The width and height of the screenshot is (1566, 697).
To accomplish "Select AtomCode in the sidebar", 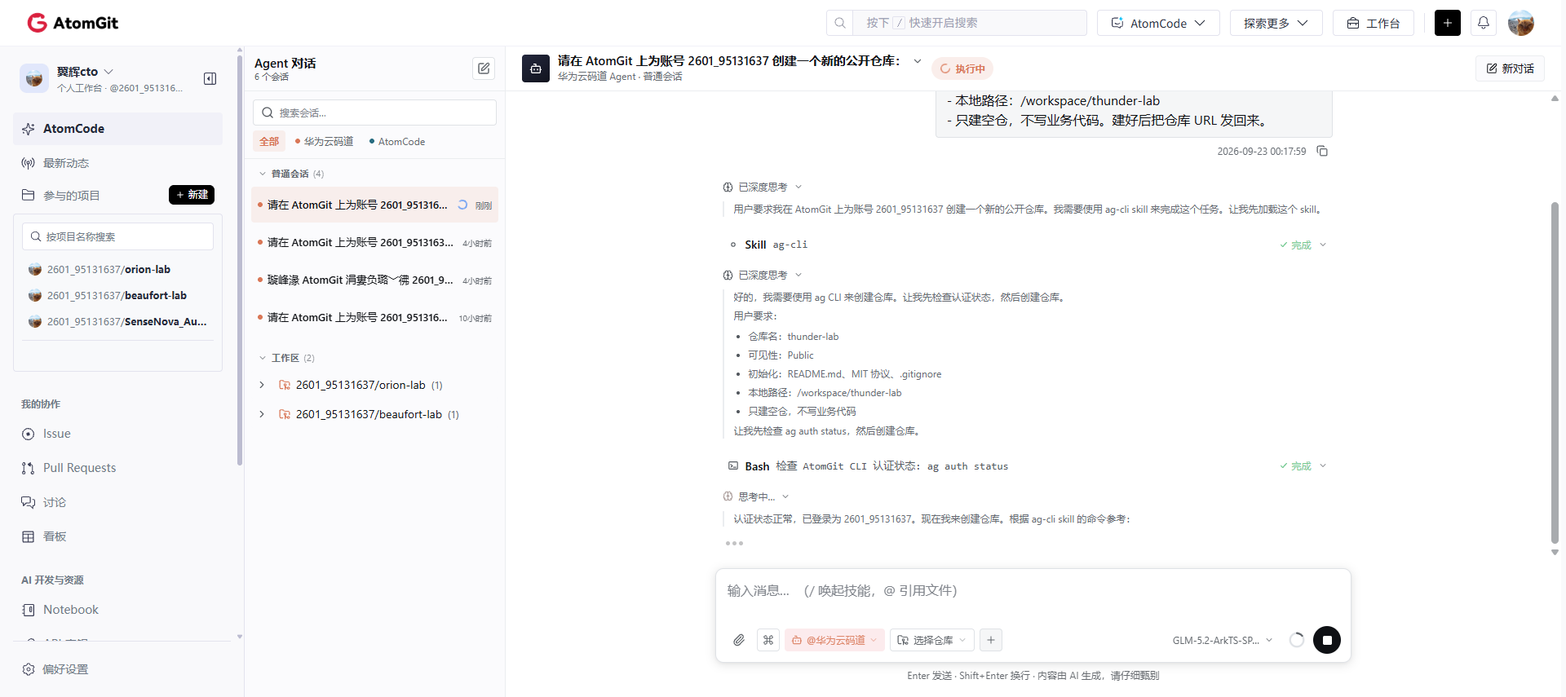I will point(117,129).
